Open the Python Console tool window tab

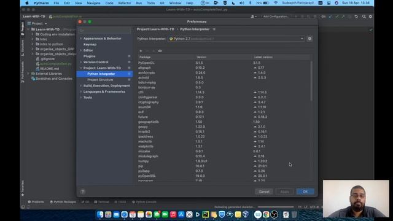(144, 202)
